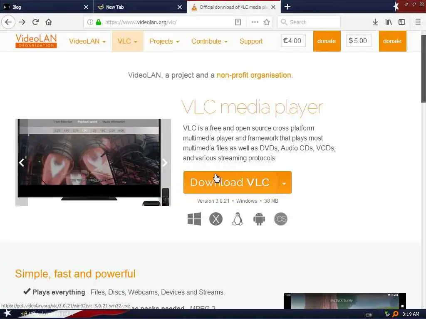Choose Windows platform icon
Screen dimensions: 426x319
tap(194, 219)
